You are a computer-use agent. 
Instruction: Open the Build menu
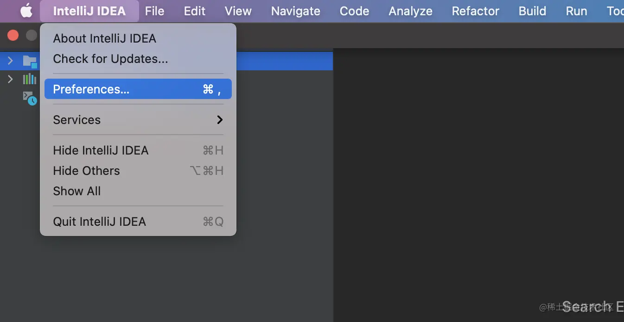click(x=532, y=11)
